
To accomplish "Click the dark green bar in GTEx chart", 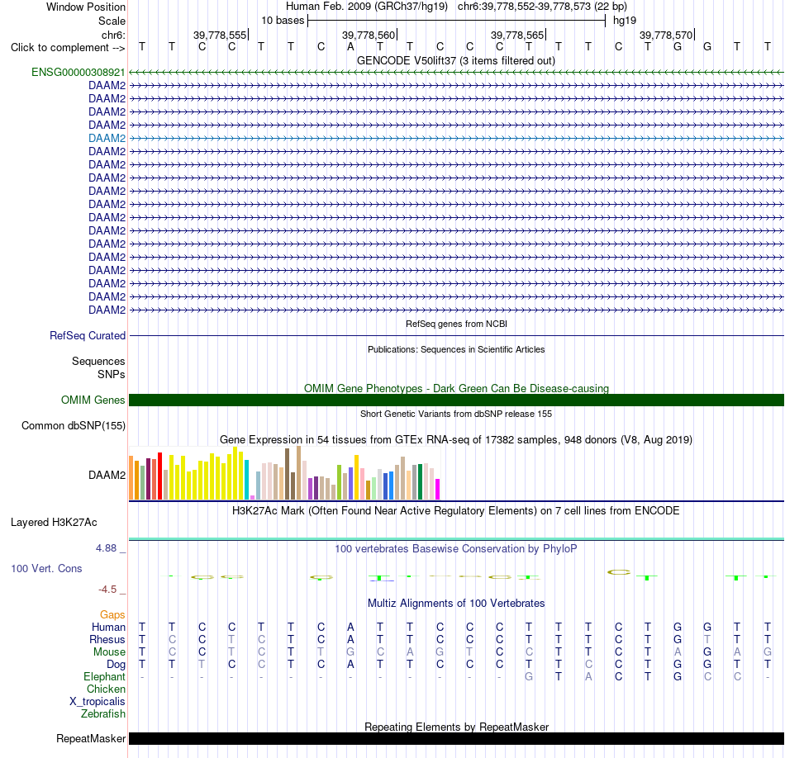I will (420, 482).
